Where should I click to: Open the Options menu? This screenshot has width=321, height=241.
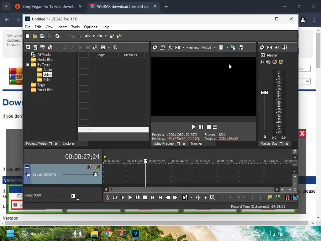pos(91,27)
